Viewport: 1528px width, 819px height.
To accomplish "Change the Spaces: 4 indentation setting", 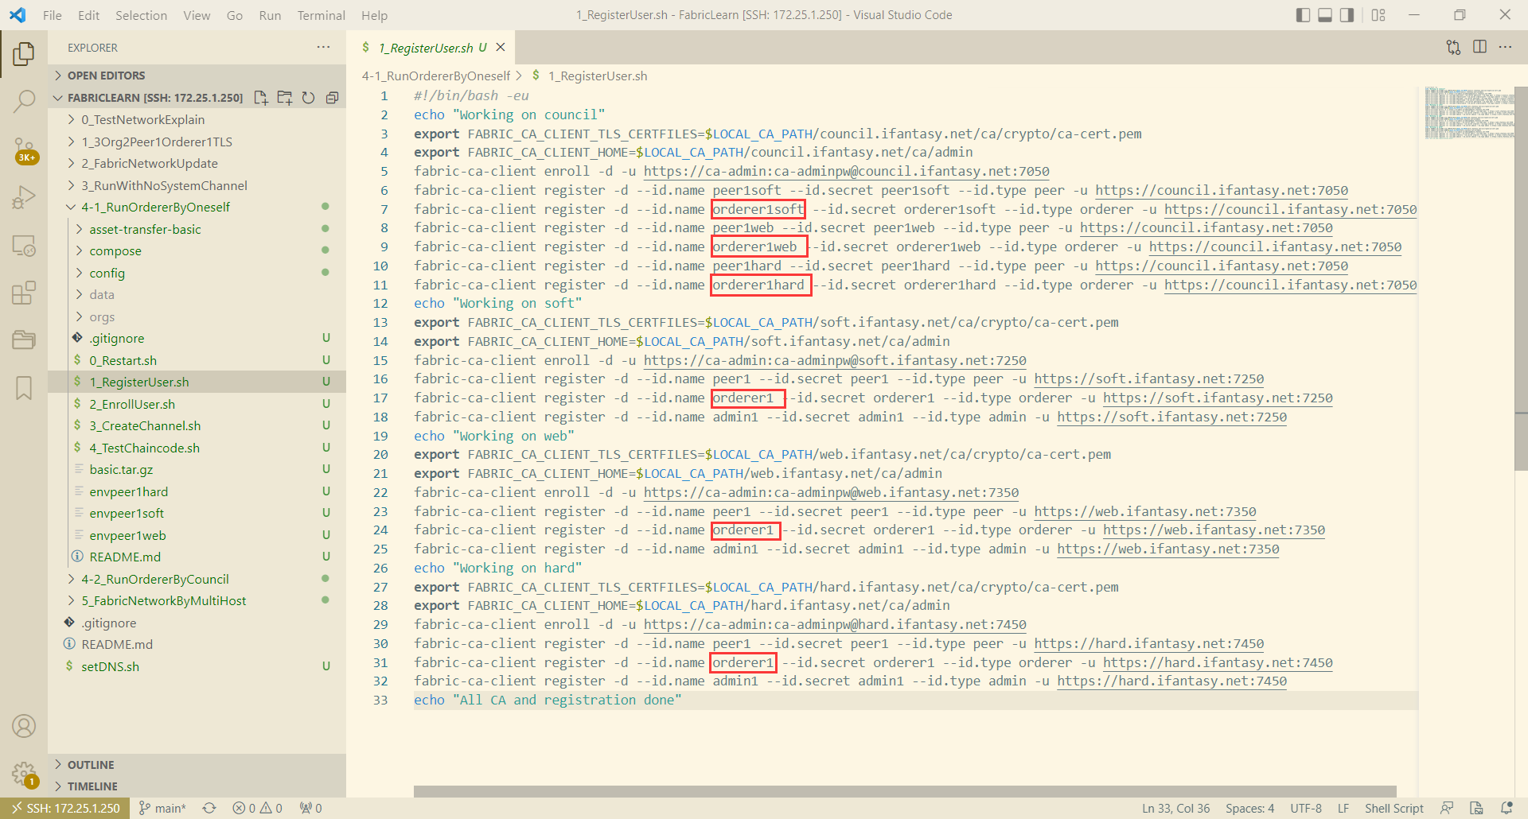I will [1249, 808].
